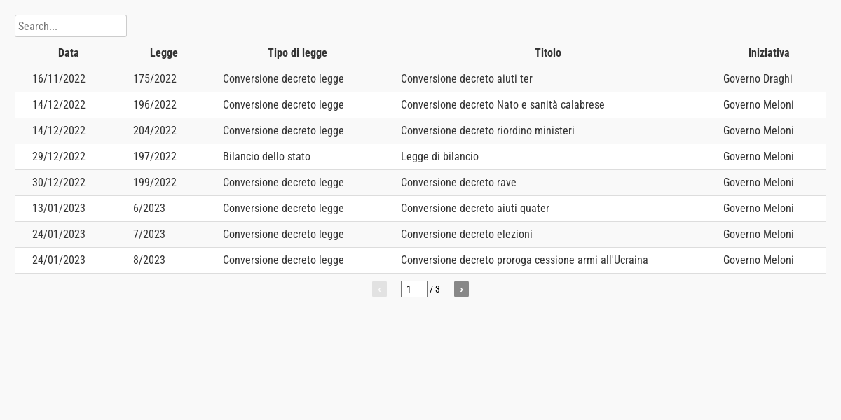Click the Conversione decreto elezioni title
Screen dimensions: 841x420
(467, 234)
